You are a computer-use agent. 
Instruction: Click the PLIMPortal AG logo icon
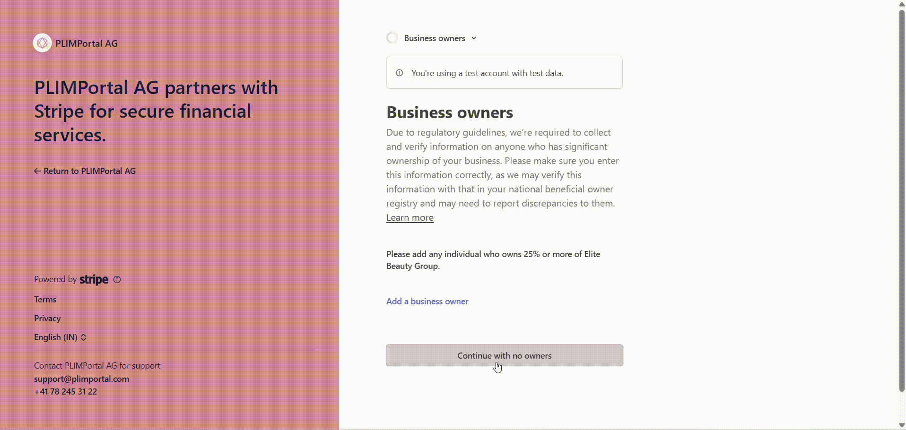(42, 43)
